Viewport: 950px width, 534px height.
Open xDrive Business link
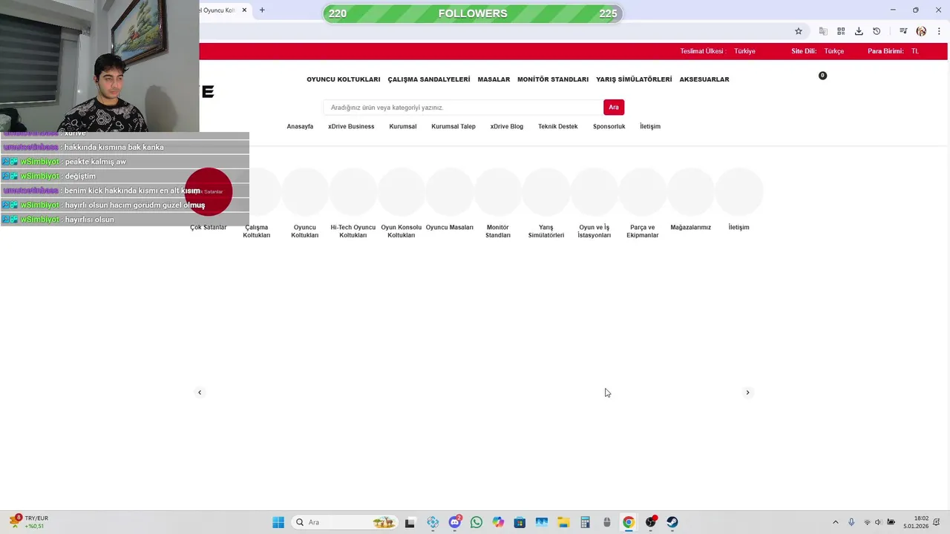351,127
